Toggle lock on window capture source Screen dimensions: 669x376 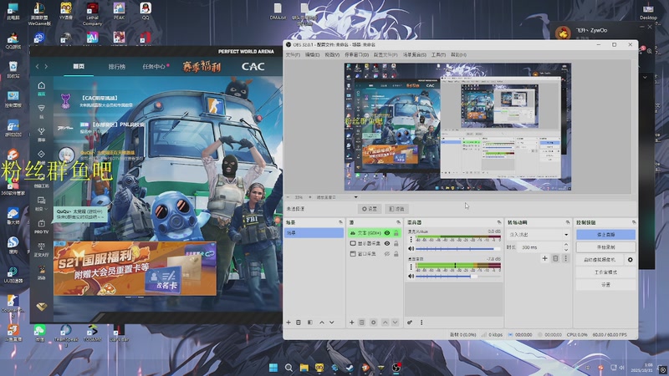[x=396, y=254]
